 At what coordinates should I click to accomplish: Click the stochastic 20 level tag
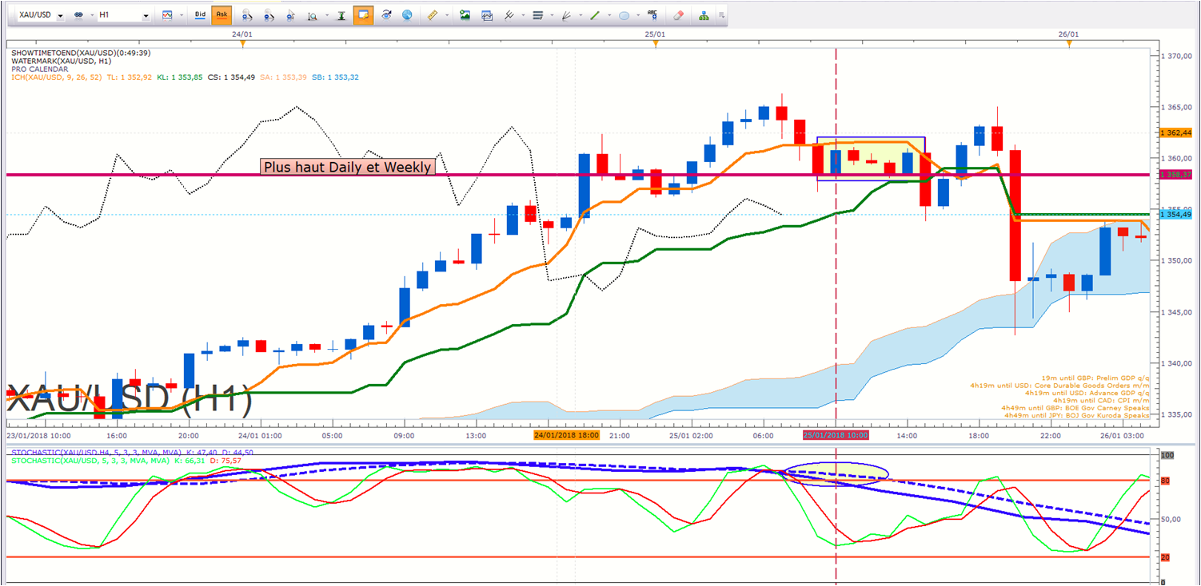(1166, 557)
